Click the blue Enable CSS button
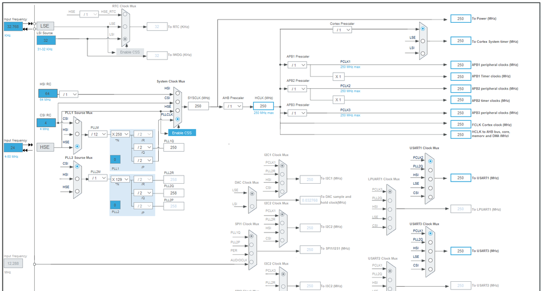Viewport: 543px width, 291px height. pos(182,133)
